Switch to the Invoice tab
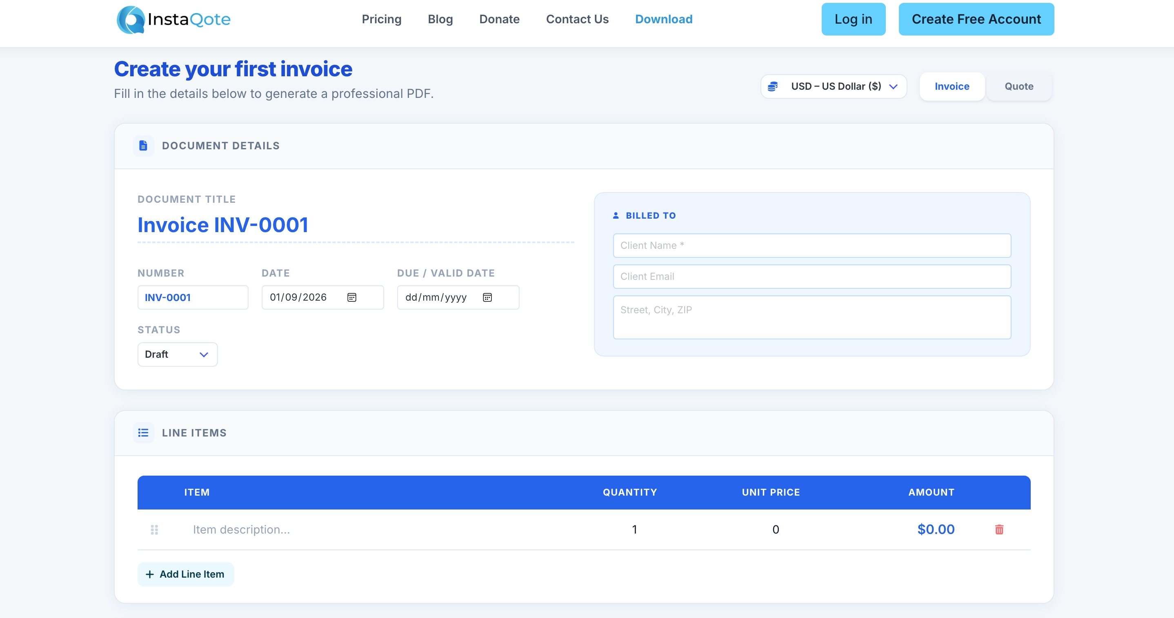This screenshot has height=618, width=1174. 952,86
